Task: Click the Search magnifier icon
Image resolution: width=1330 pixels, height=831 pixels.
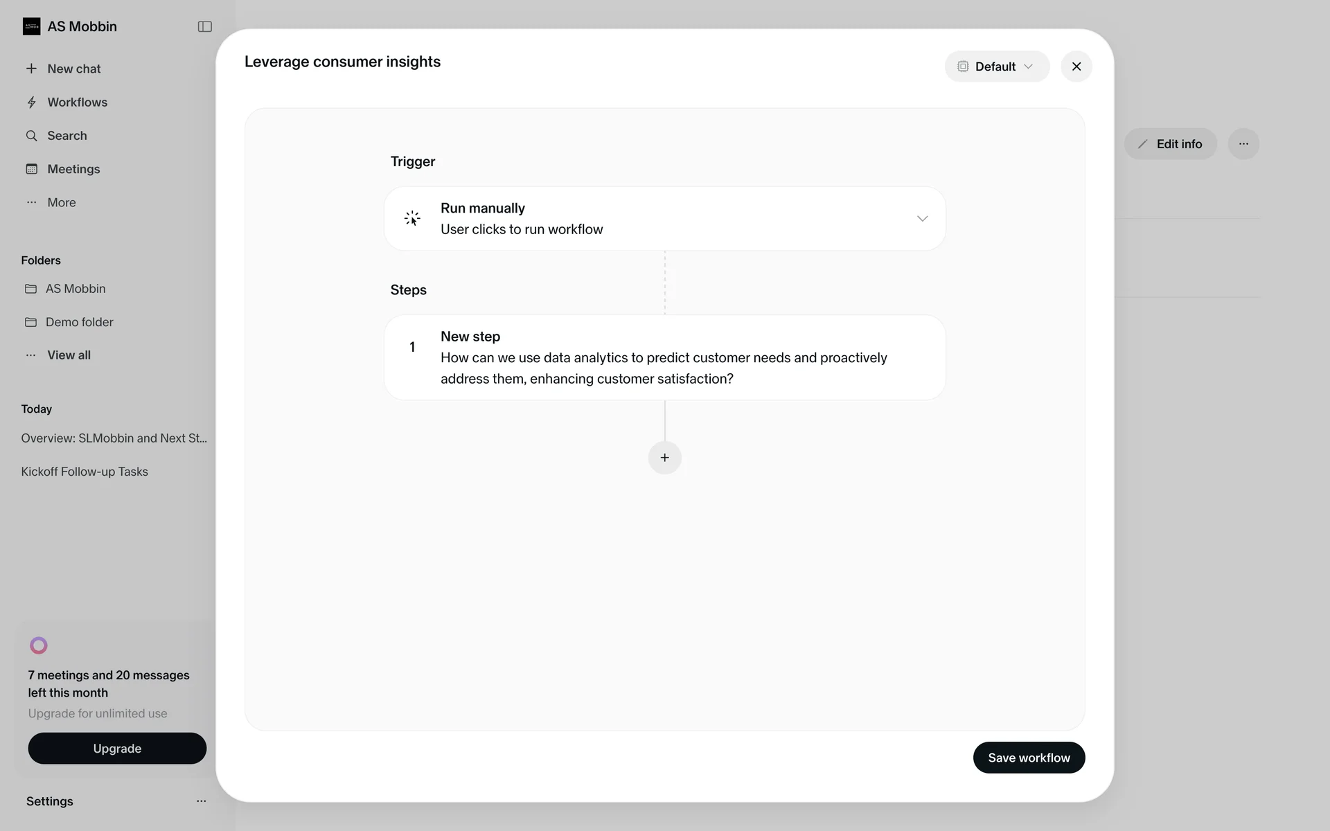Action: point(31,136)
